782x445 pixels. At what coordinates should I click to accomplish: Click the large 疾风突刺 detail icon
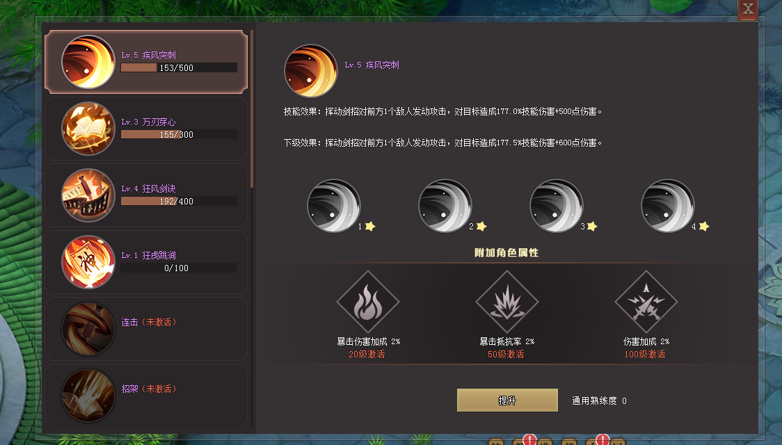[x=311, y=71]
